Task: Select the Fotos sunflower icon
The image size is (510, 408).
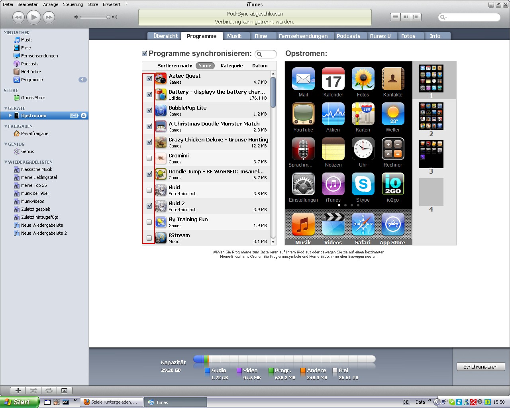Action: tap(363, 79)
